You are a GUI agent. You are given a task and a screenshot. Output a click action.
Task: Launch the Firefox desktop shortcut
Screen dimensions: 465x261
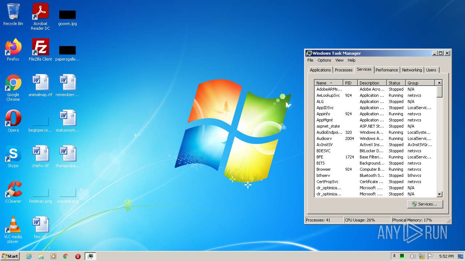(13, 50)
